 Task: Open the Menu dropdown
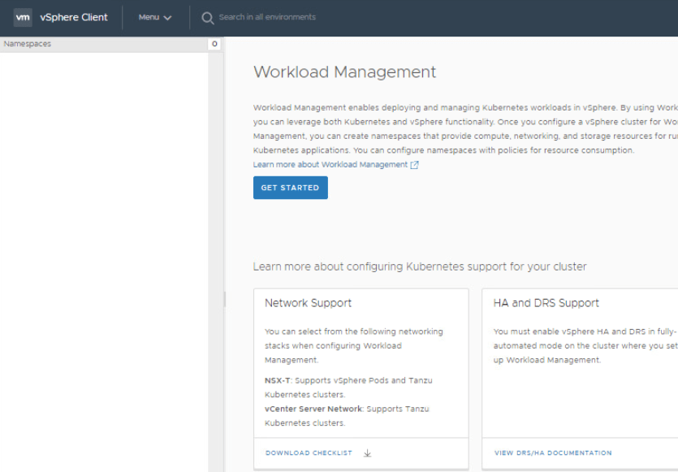tap(154, 17)
